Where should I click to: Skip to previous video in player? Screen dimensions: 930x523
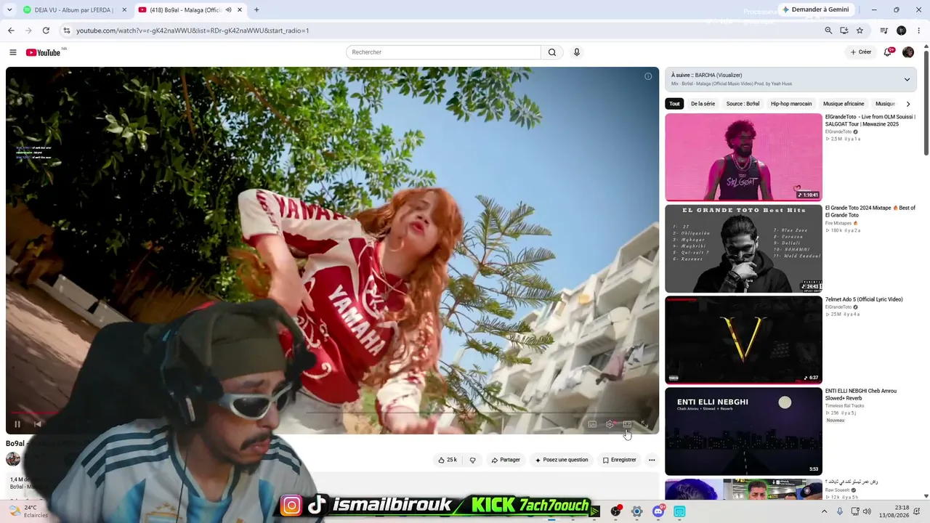(38, 424)
